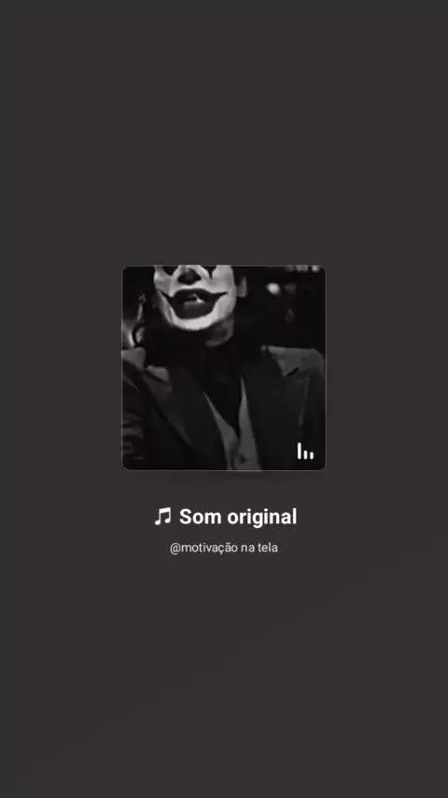448x798 pixels.
Task: Tap the "@" symbol in the creator handle
Action: 175,549
